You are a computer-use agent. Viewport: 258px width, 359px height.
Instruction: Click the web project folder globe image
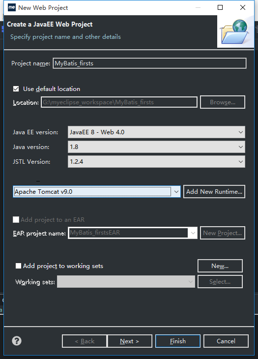tap(235, 32)
